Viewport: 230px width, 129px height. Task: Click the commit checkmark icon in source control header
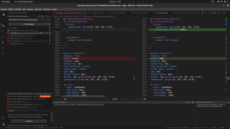click(x=45, y=16)
